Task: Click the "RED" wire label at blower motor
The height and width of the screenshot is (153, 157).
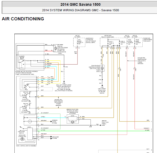Action: coord(46,50)
